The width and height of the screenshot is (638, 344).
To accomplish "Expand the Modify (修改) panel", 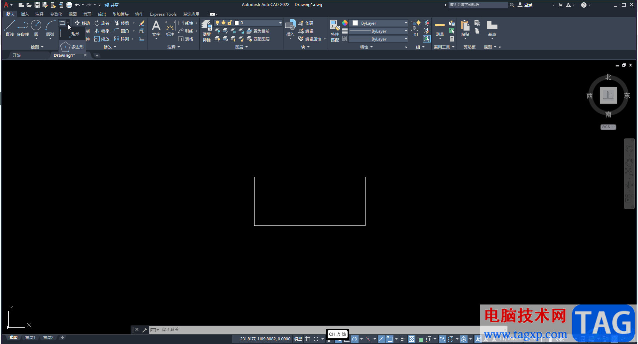I will coord(110,47).
